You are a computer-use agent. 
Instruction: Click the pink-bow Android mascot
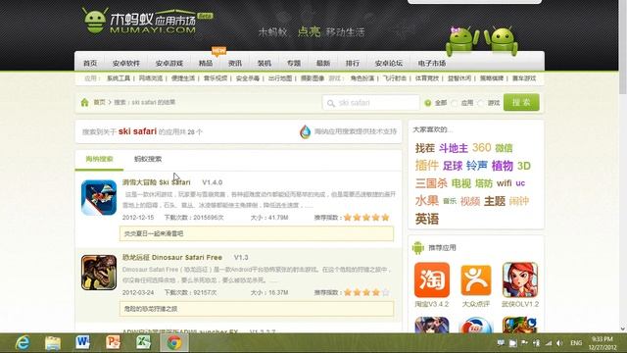(462, 40)
